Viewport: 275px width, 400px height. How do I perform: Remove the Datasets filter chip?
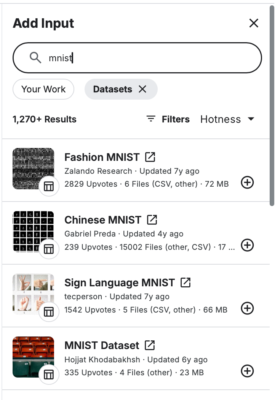click(x=142, y=89)
